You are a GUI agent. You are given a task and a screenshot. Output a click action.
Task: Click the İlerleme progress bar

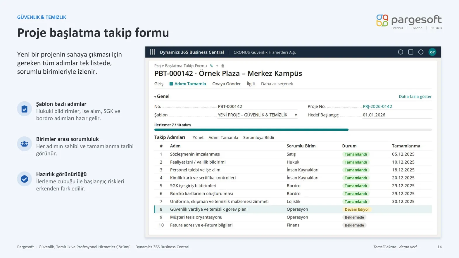[x=293, y=130]
